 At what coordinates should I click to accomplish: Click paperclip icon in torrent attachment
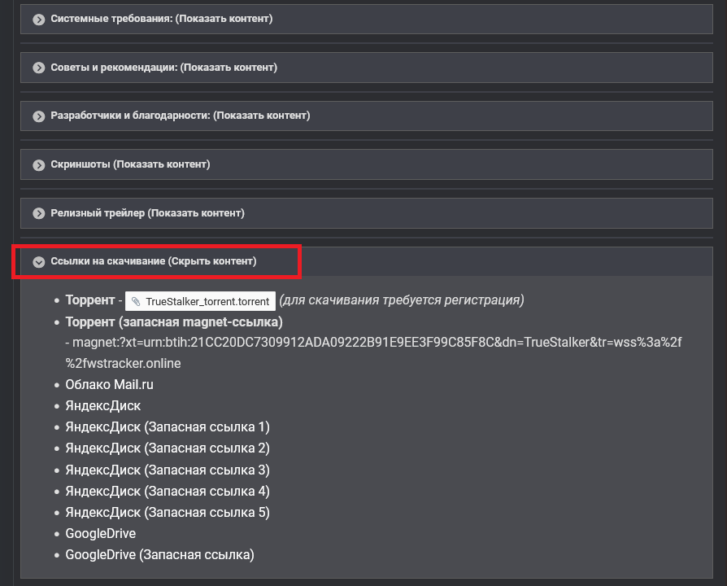136,301
